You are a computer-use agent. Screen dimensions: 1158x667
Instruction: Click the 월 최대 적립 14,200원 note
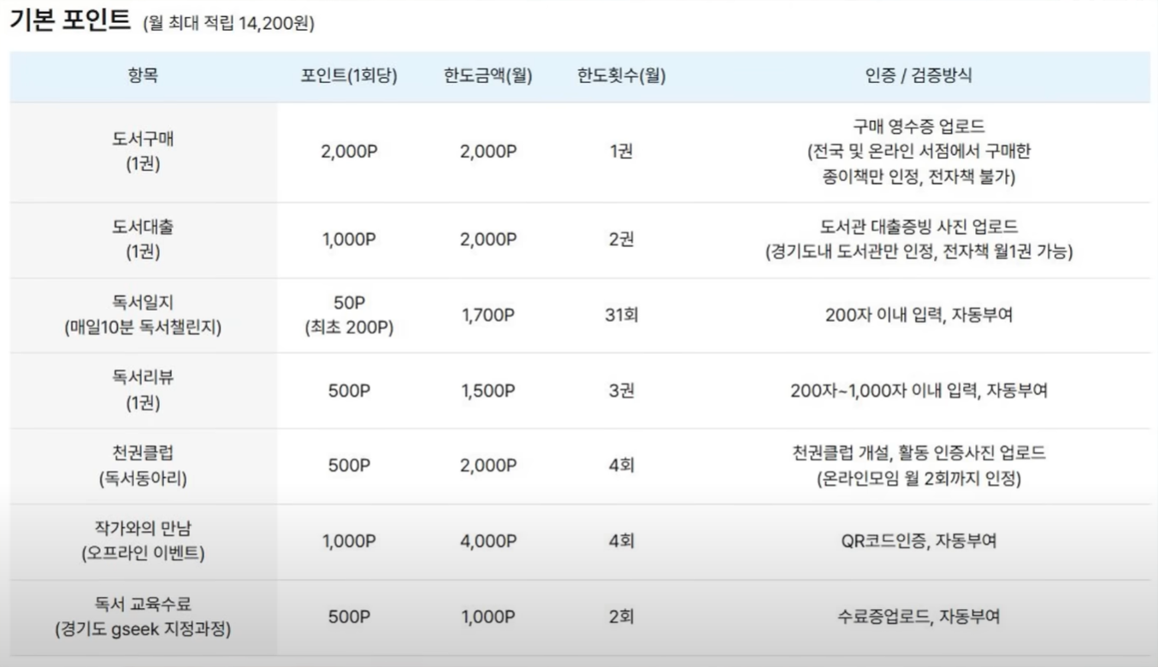click(229, 24)
